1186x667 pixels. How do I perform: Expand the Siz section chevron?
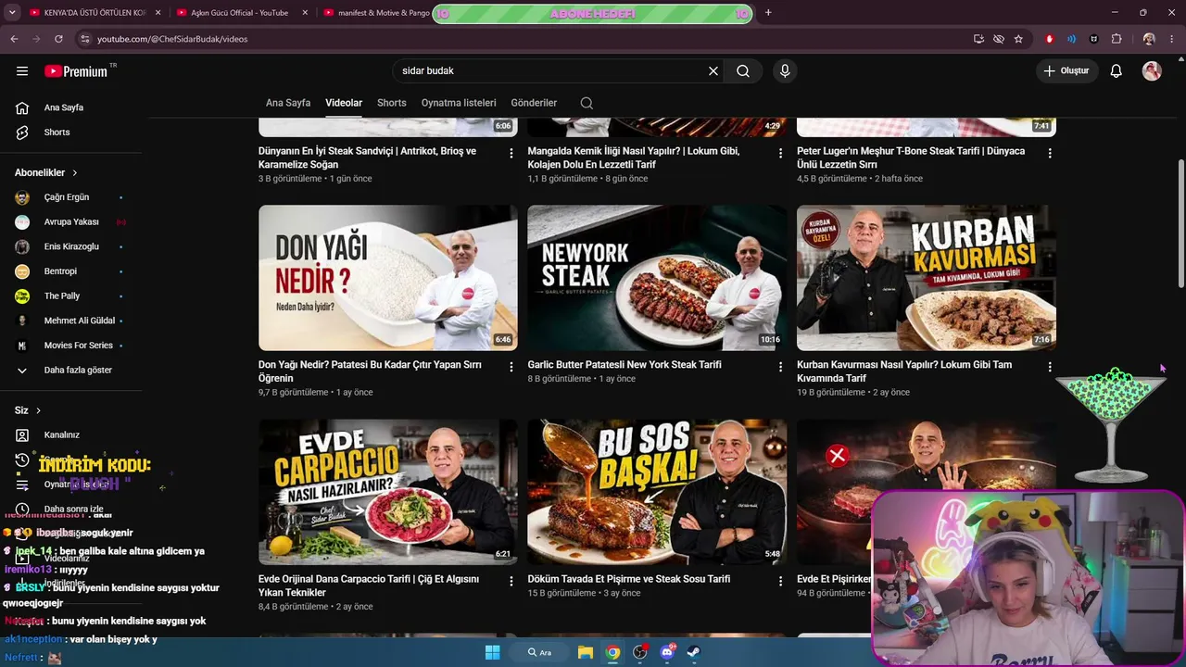[38, 410]
